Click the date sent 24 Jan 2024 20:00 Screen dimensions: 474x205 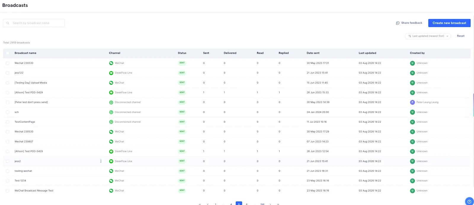tap(318, 112)
